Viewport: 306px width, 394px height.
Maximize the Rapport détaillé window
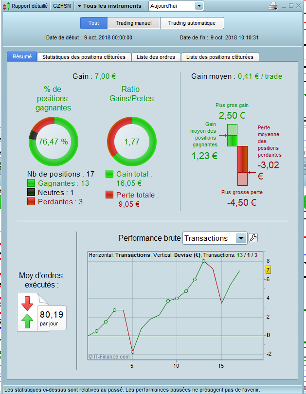pyautogui.click(x=291, y=6)
